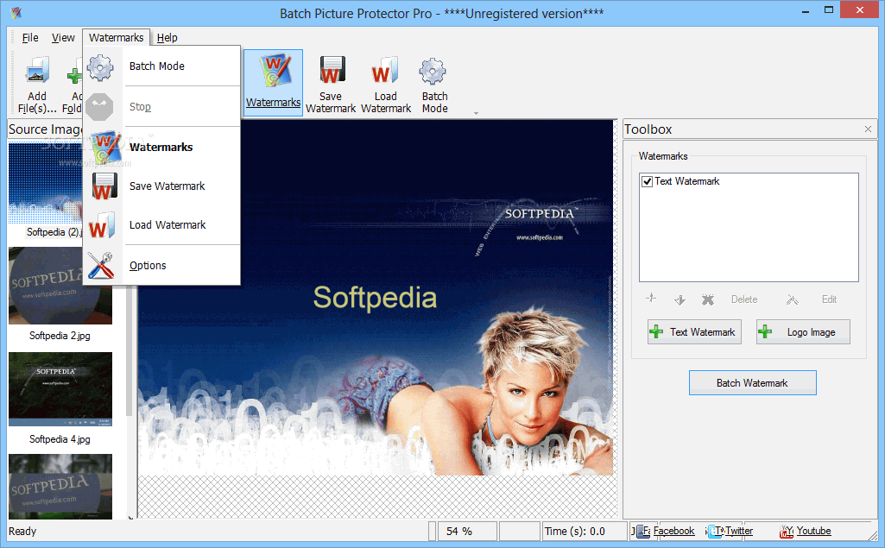Add a Logo Image watermark
The image size is (885, 548).
[803, 332]
